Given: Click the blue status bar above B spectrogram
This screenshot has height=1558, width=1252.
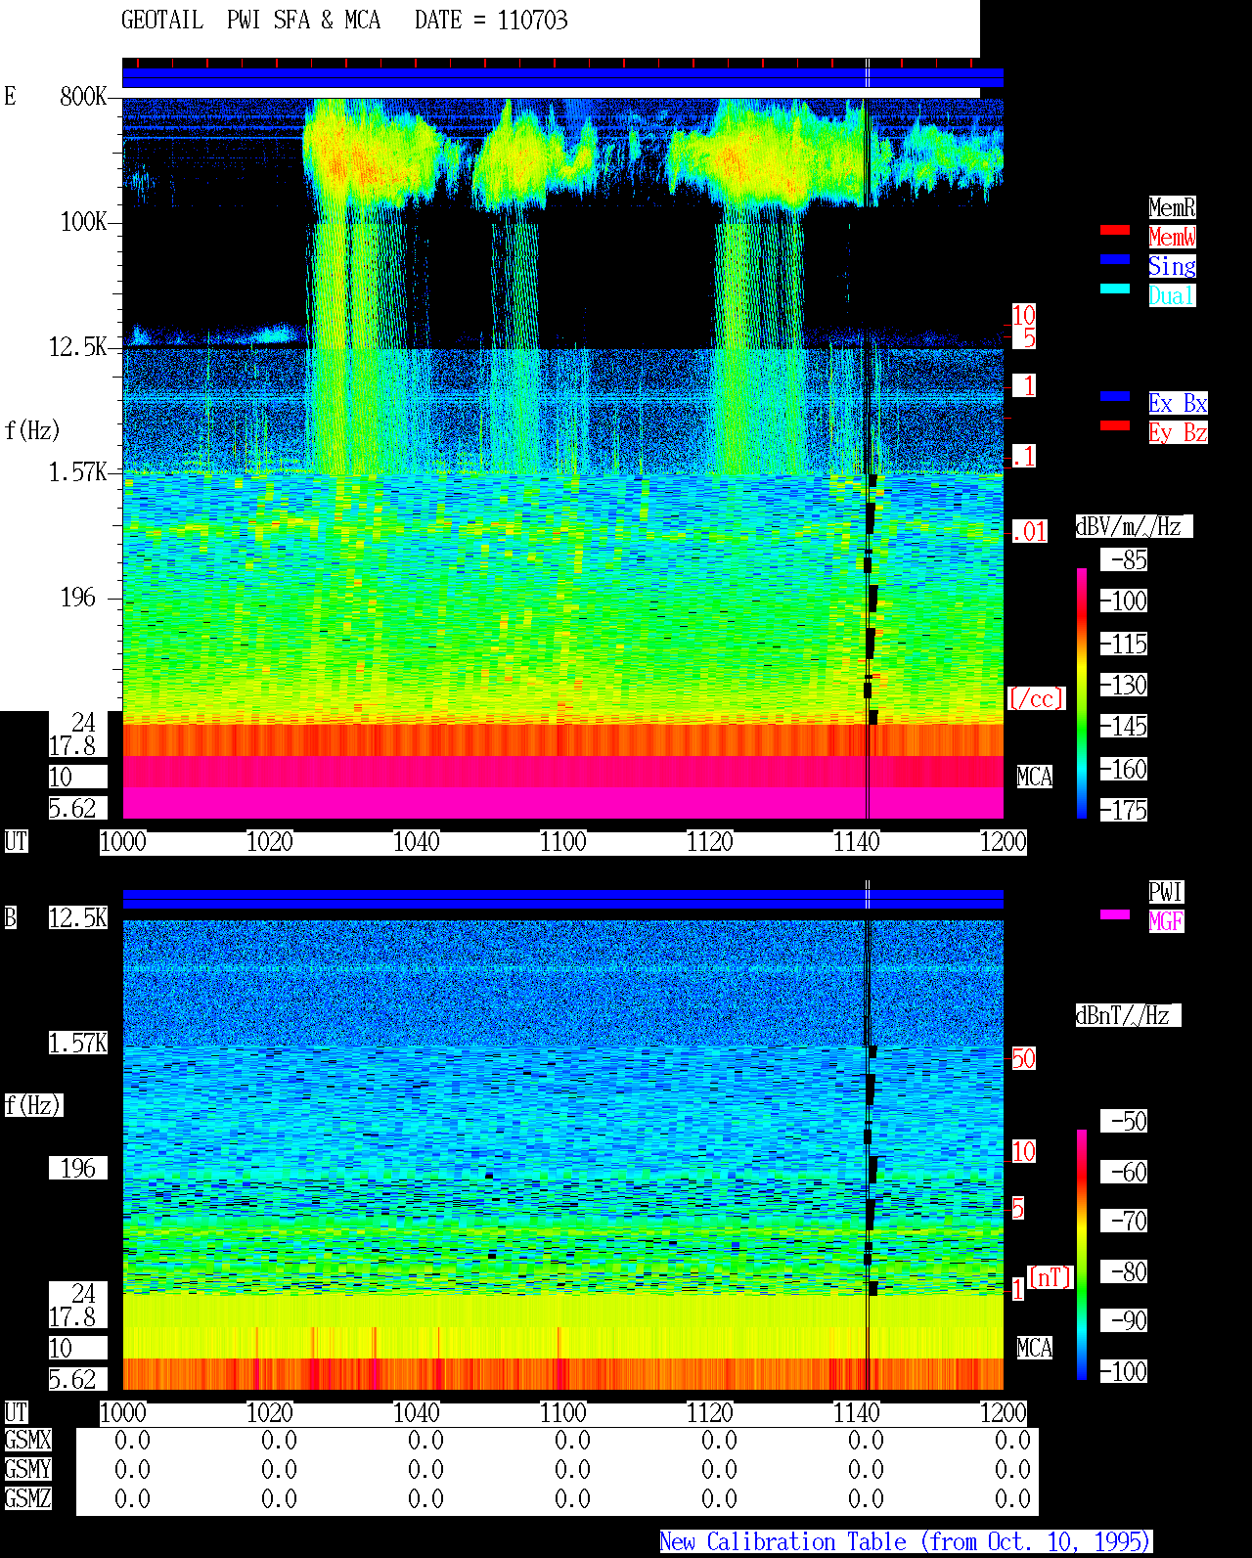Looking at the screenshot, I should (562, 899).
